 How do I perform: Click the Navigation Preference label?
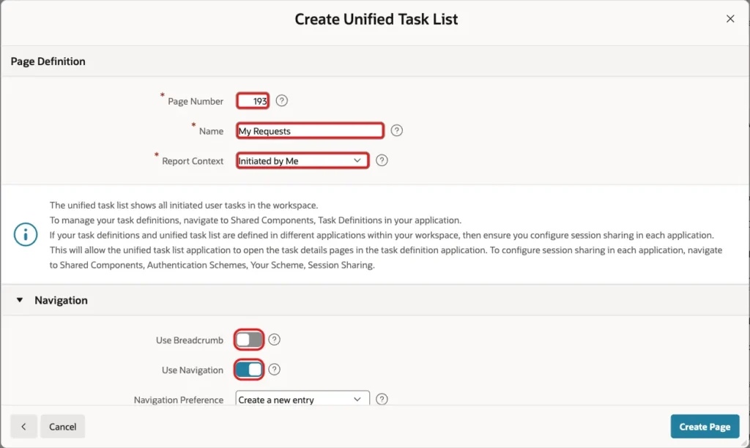[x=179, y=400]
